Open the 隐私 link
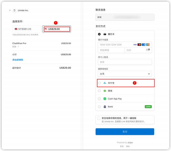Image resolution: width=171 pixels, height=151 pixels. pos(128,146)
